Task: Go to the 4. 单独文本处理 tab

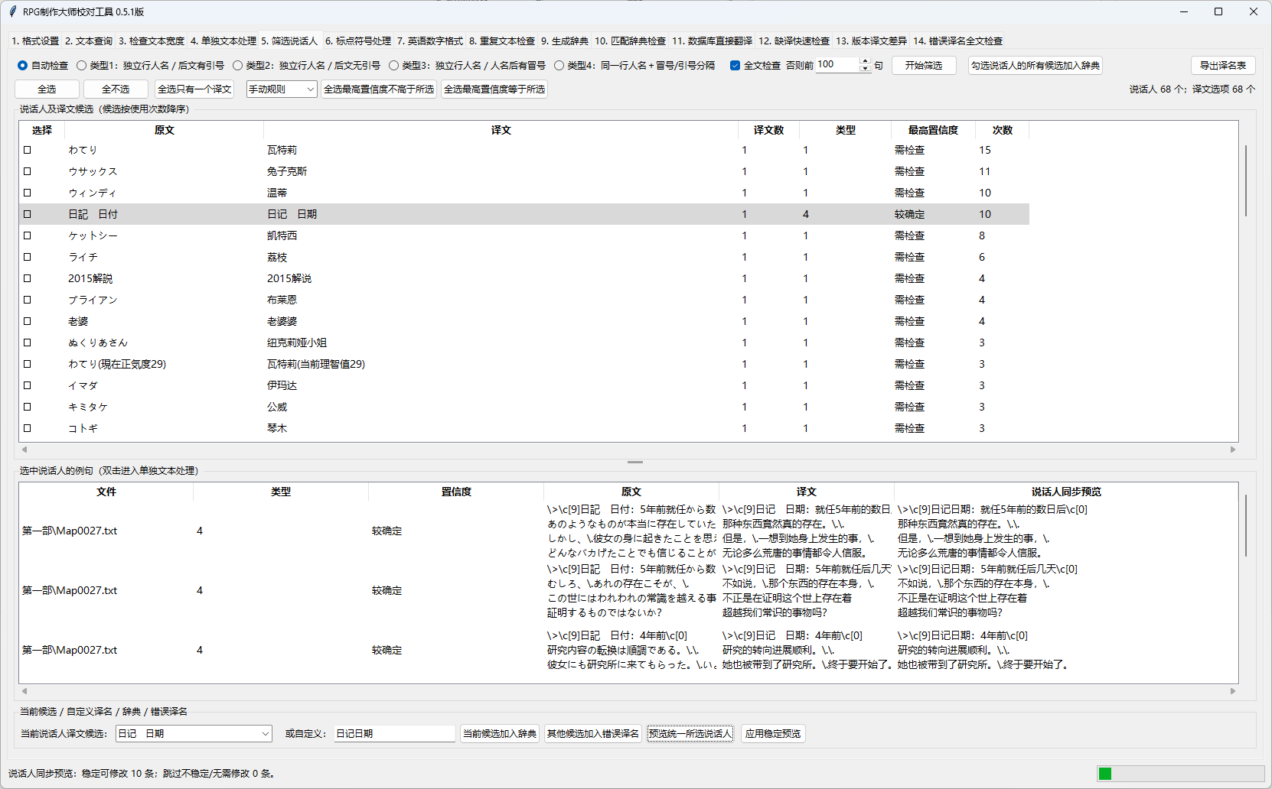Action: click(223, 41)
